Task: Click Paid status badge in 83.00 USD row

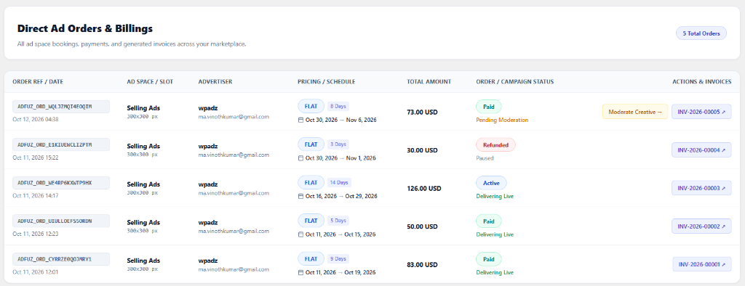Action: coord(488,259)
